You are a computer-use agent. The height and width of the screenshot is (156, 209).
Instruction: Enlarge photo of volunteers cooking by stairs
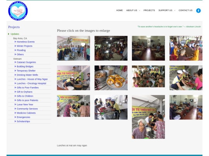(74, 78)
